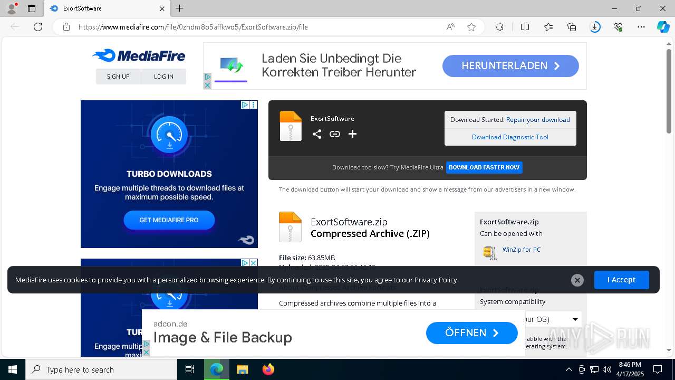Open the Favorites list icon
Screen dimensions: 675x380
point(548,27)
